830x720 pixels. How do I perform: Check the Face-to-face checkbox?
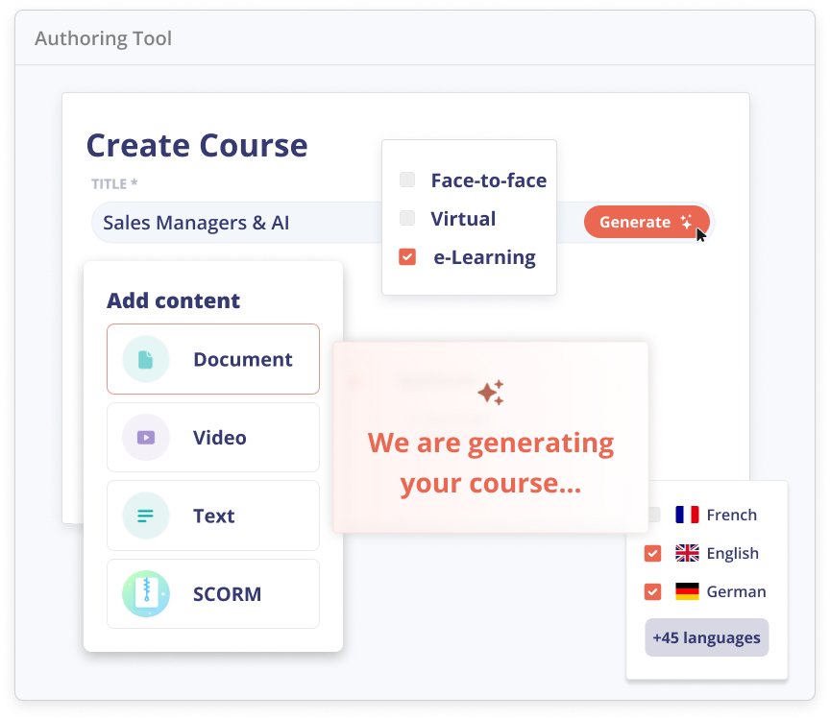(x=407, y=180)
